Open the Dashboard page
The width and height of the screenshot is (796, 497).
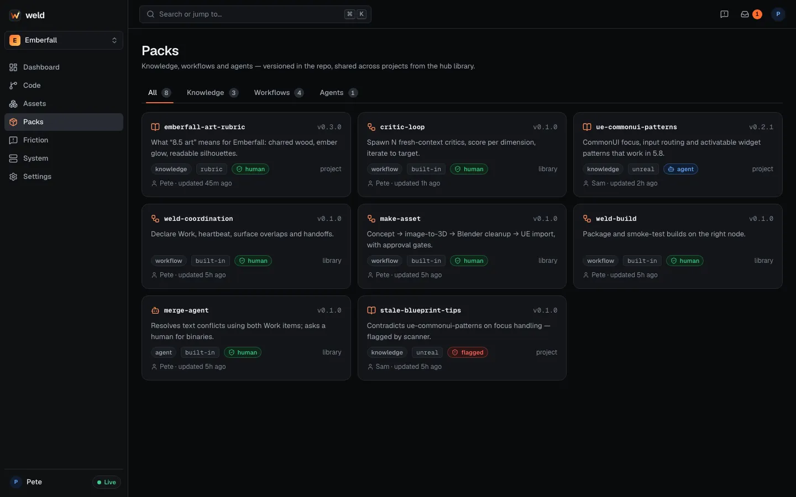[x=64, y=67]
